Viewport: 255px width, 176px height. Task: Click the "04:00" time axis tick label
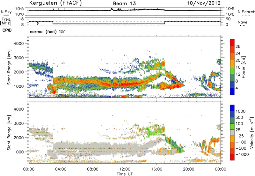tap(61, 169)
